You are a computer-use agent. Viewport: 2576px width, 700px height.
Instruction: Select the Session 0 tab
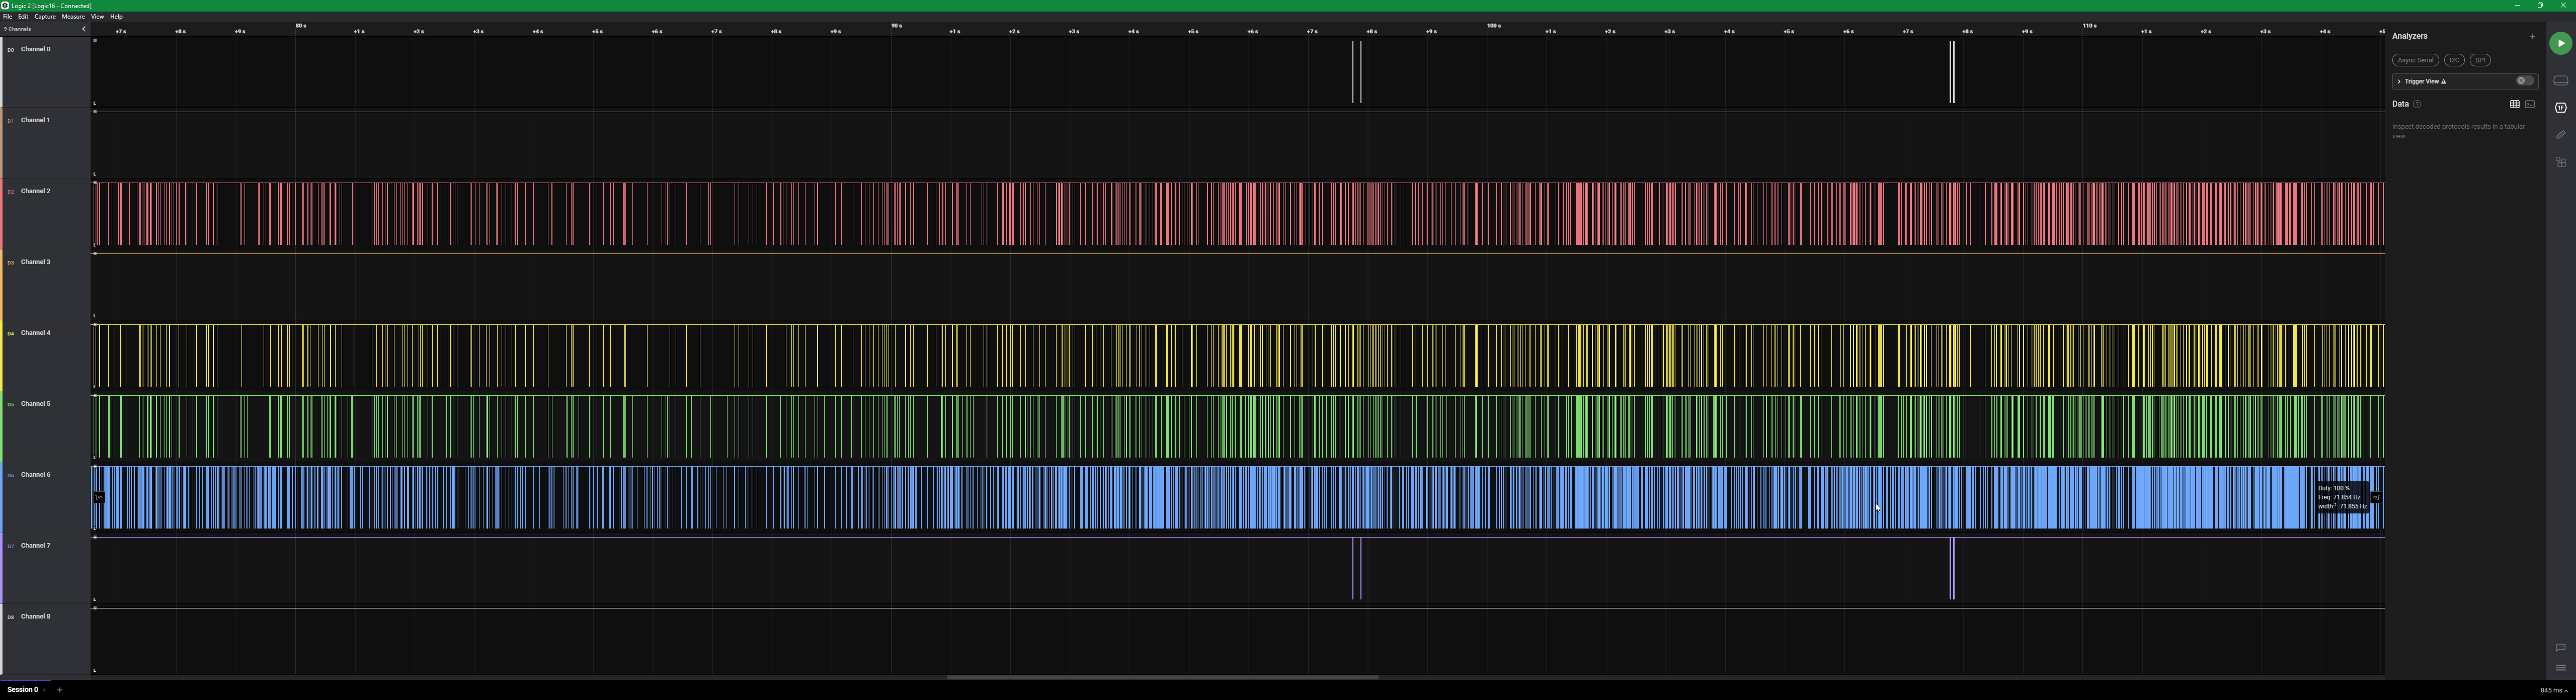tap(22, 689)
